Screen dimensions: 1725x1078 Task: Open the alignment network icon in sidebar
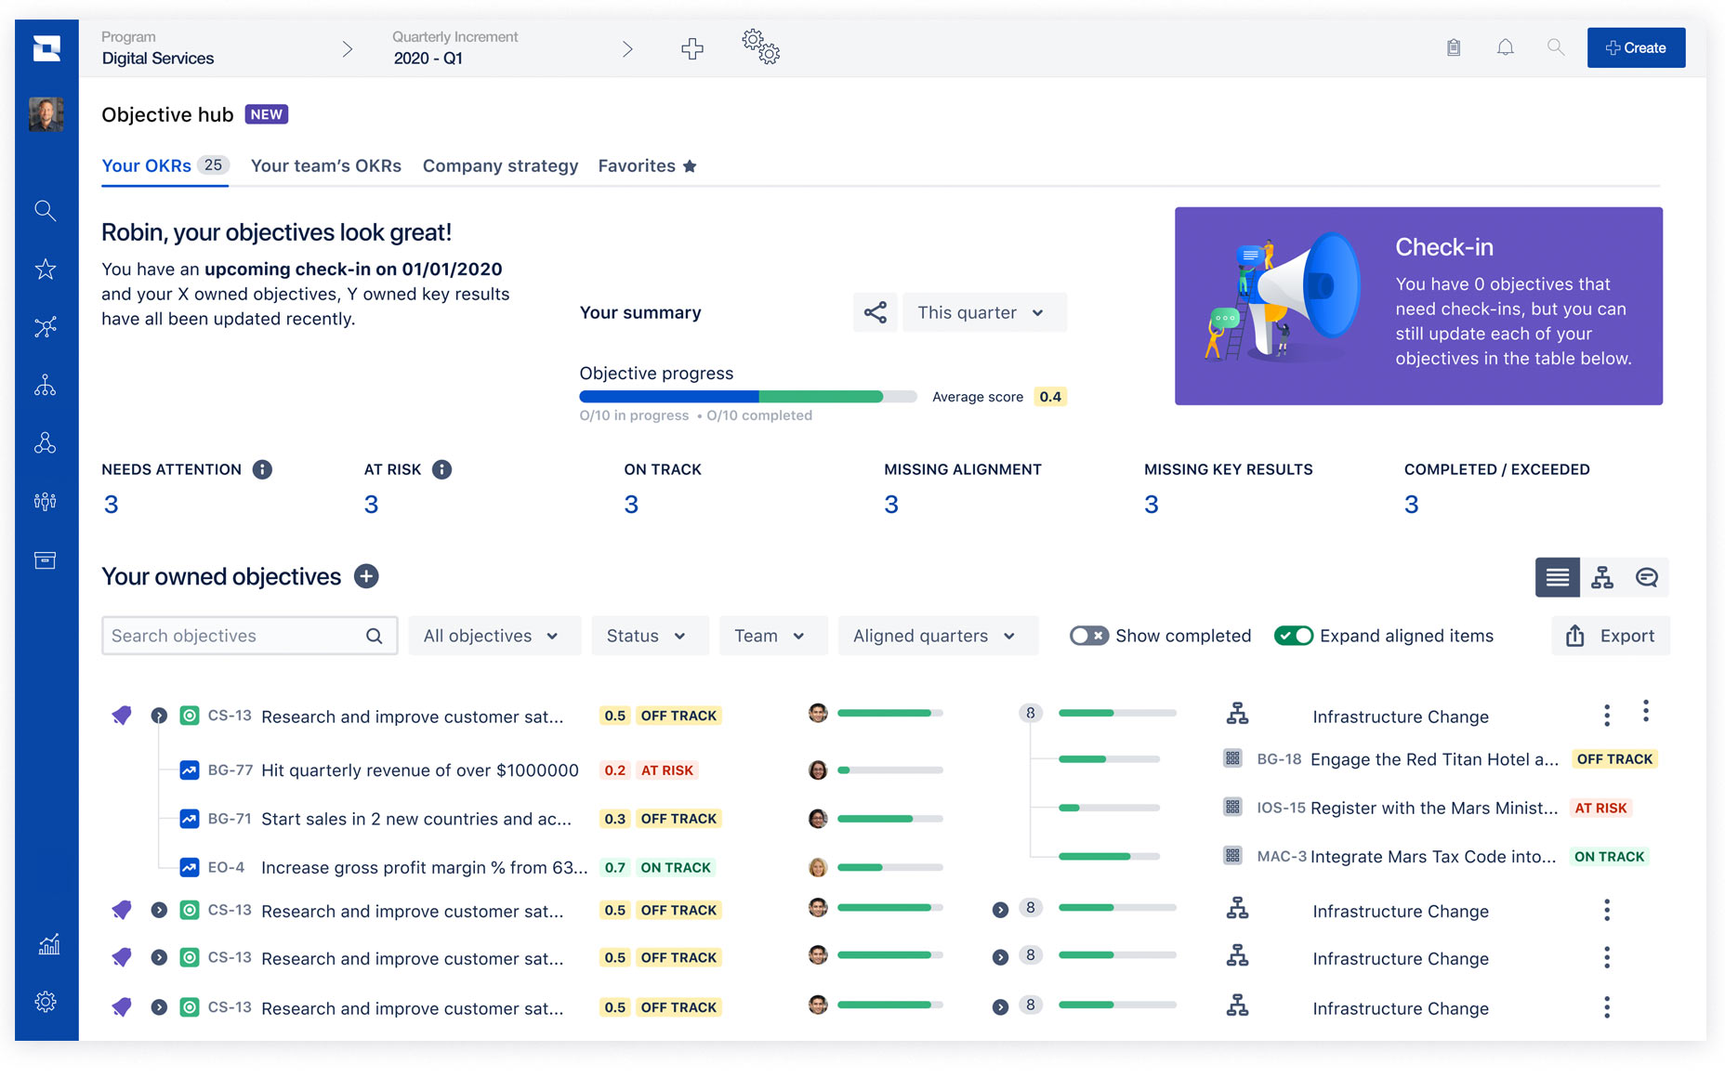(x=45, y=327)
